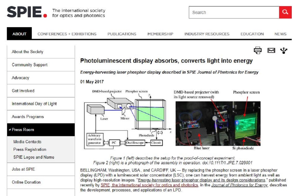Open the PUBLICATIONS menu
This screenshot has width=305, height=196.
[122, 34]
